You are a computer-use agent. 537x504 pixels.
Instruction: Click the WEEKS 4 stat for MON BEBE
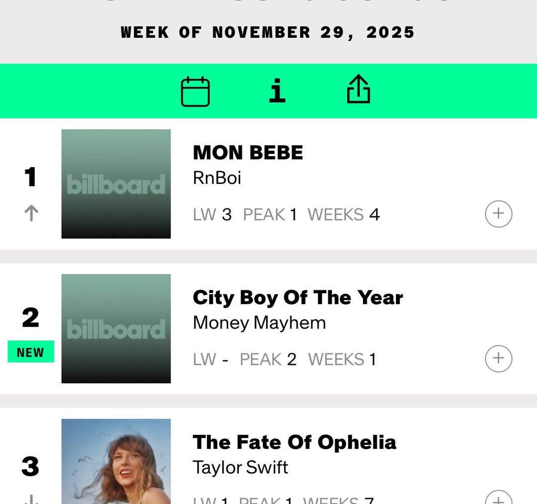tap(344, 215)
